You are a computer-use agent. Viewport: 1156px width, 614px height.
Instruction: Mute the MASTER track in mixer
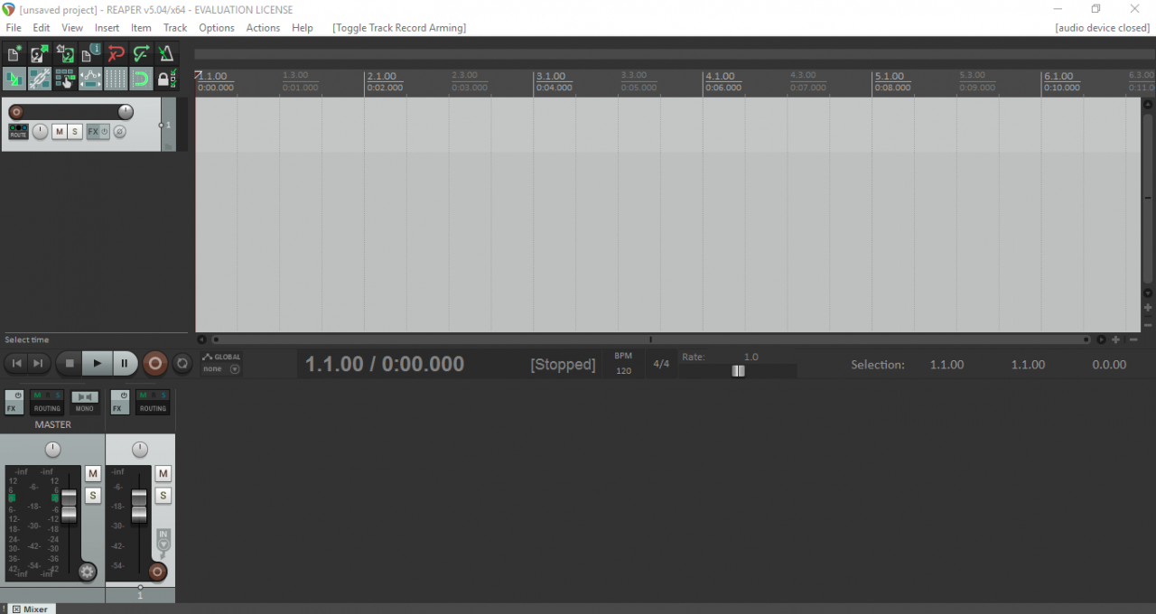click(92, 474)
